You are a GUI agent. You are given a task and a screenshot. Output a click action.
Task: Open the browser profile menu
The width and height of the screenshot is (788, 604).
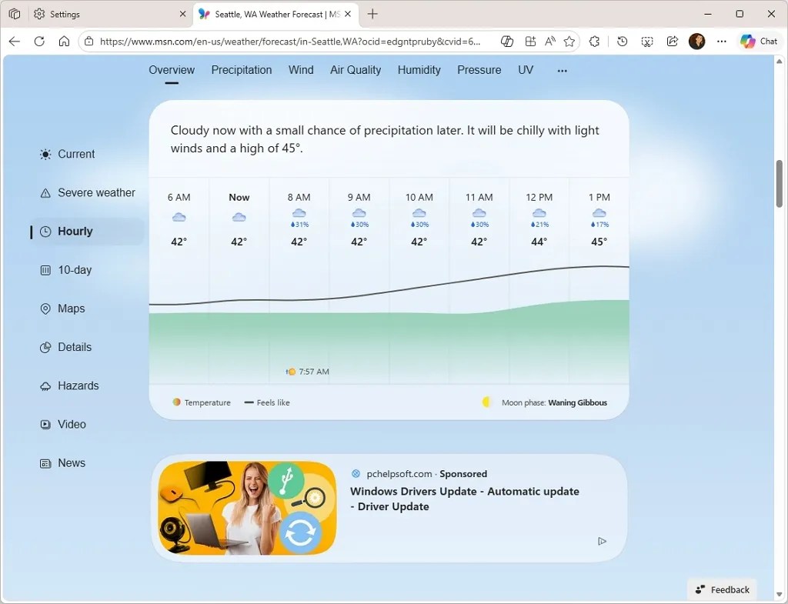click(696, 42)
